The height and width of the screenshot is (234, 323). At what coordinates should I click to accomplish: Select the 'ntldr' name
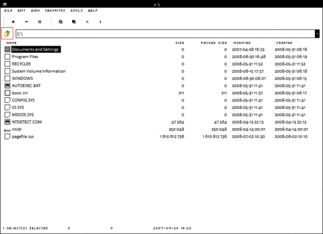pos(17,129)
